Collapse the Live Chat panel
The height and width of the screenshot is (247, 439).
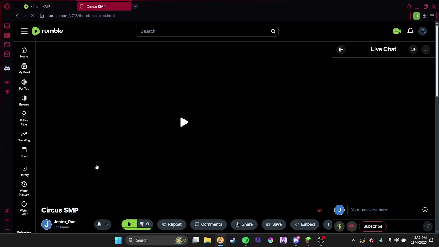(341, 49)
